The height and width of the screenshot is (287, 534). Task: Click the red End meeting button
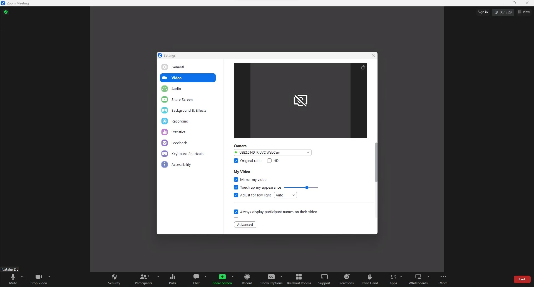click(522, 279)
